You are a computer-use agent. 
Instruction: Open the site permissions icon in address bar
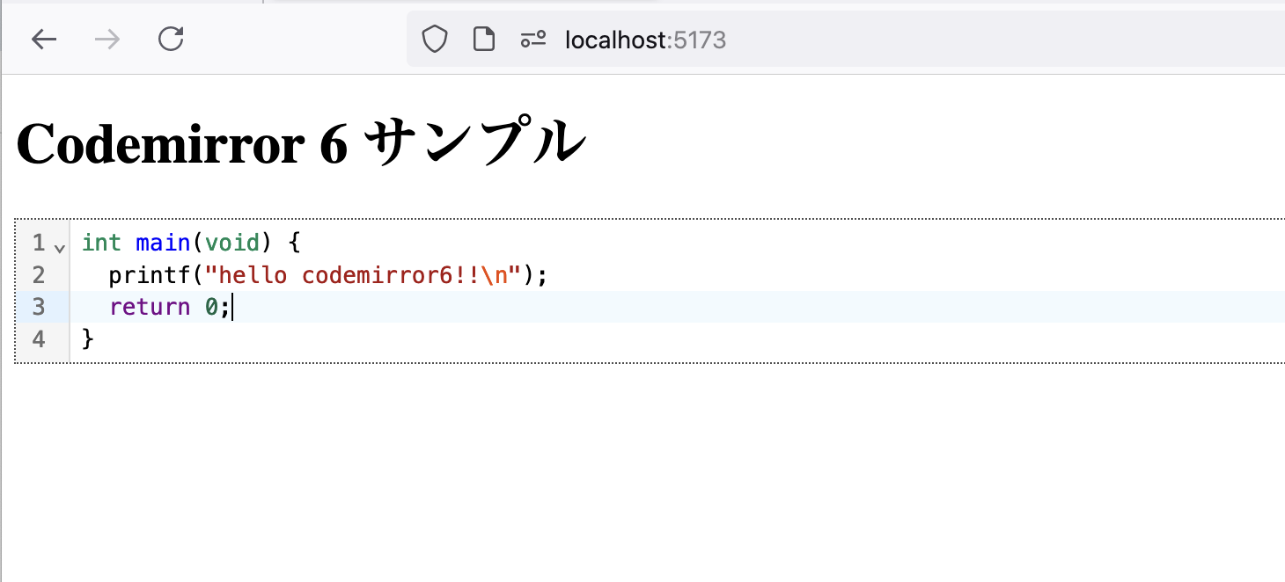point(532,40)
